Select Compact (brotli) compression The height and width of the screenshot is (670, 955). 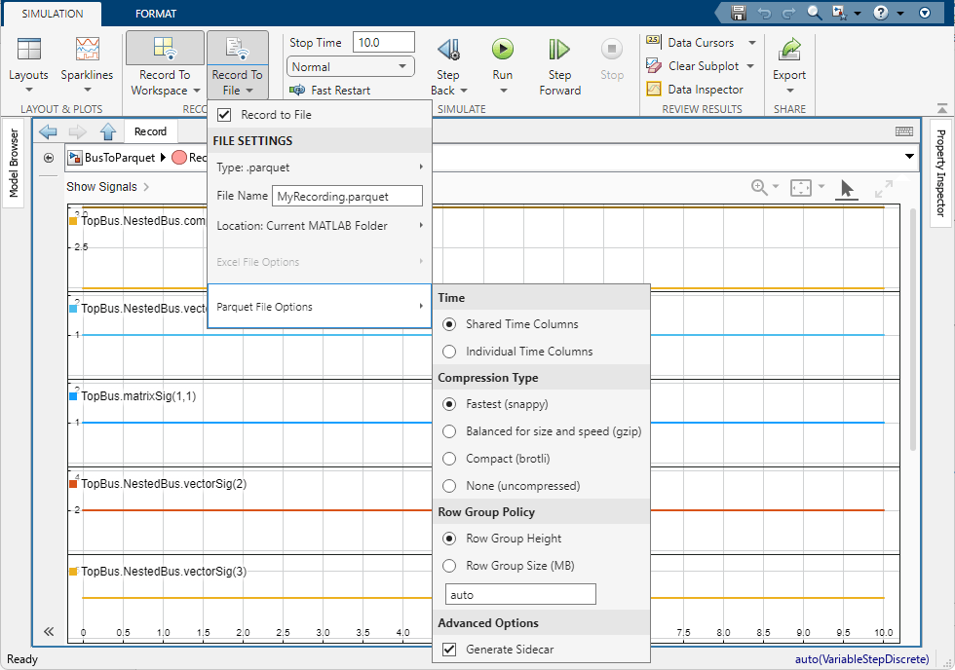point(449,459)
